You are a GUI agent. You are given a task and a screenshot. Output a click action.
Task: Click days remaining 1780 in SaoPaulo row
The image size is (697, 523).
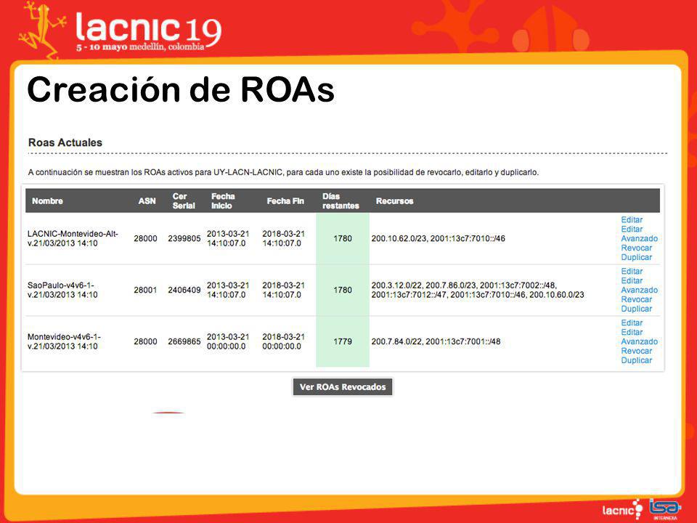coord(343,290)
